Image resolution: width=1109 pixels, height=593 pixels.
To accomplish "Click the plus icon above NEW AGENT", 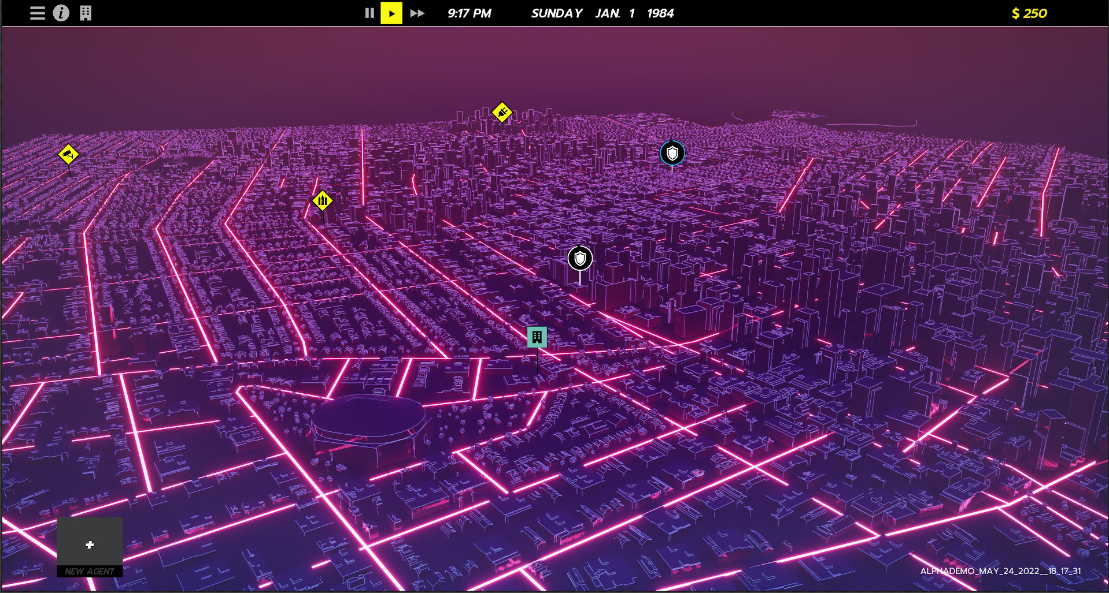I will click(90, 544).
